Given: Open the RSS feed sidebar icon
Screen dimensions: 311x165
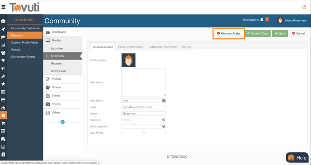Looking at the screenshot, I should pos(3,76).
